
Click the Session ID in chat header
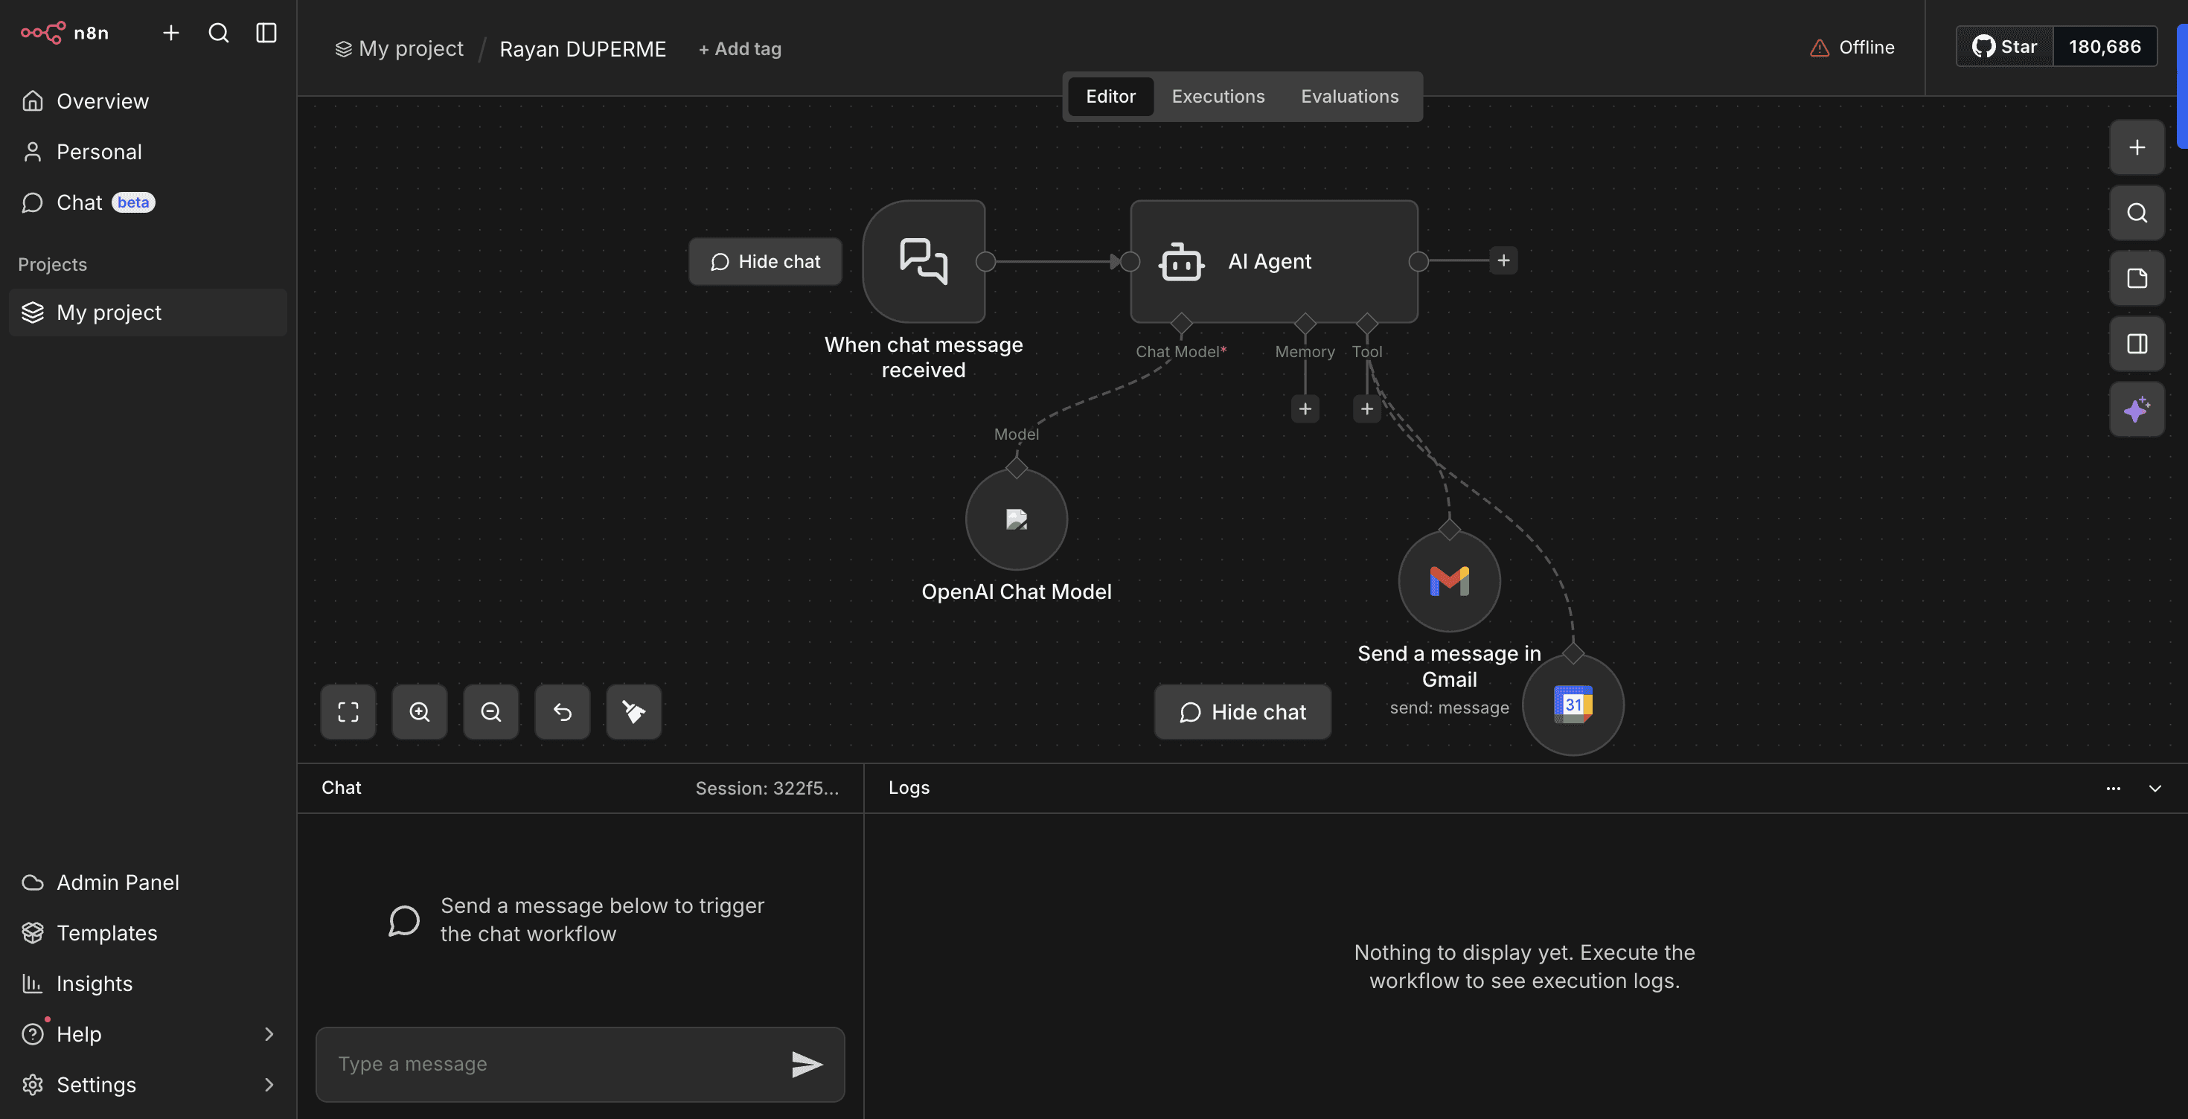pos(767,789)
